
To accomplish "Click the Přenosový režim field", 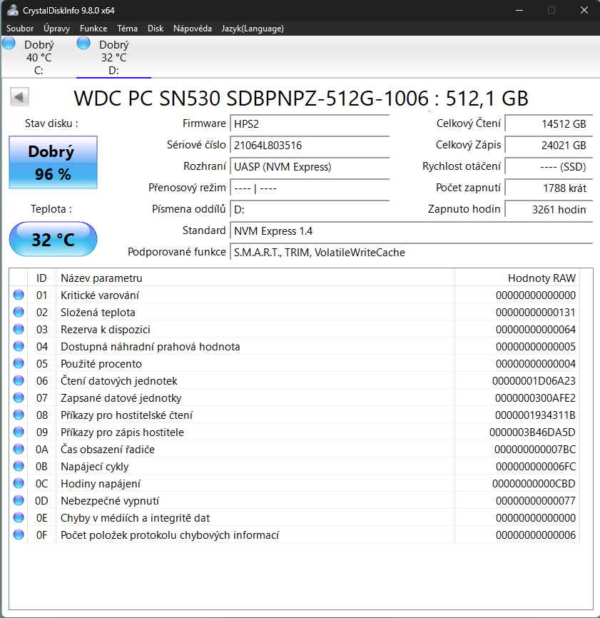I will pyautogui.click(x=310, y=188).
